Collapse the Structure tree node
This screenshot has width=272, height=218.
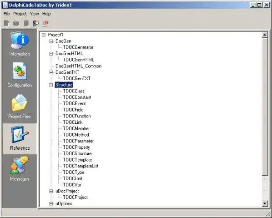tap(51, 85)
